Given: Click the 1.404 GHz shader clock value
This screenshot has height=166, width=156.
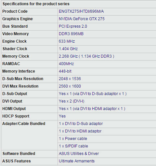Looking at the screenshot, I should point(68,49).
